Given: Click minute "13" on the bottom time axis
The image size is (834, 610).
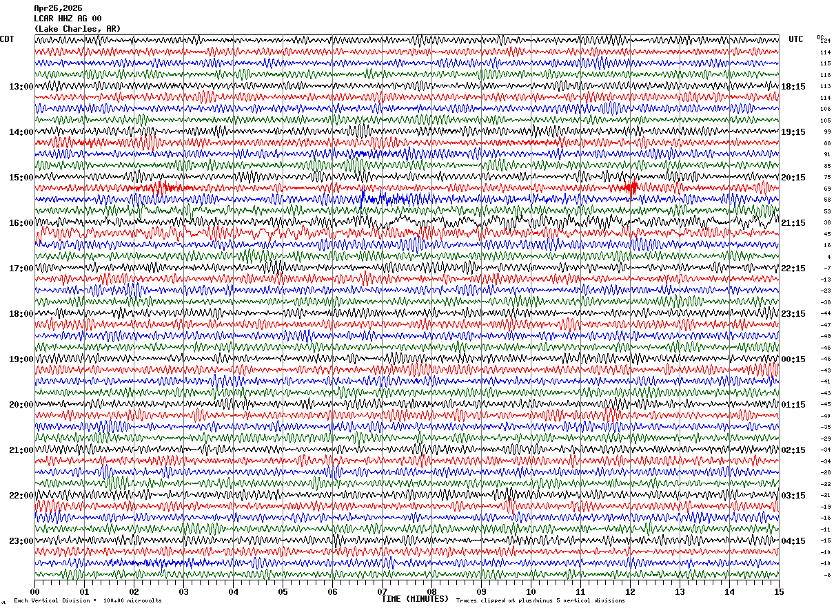Looking at the screenshot, I should click(x=680, y=591).
